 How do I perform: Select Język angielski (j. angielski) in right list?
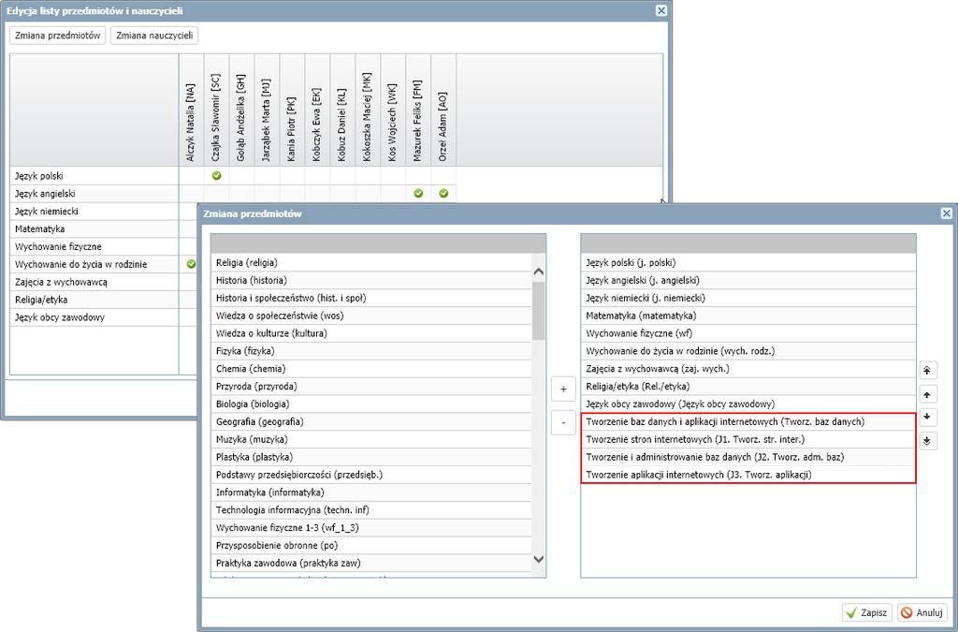(748, 281)
